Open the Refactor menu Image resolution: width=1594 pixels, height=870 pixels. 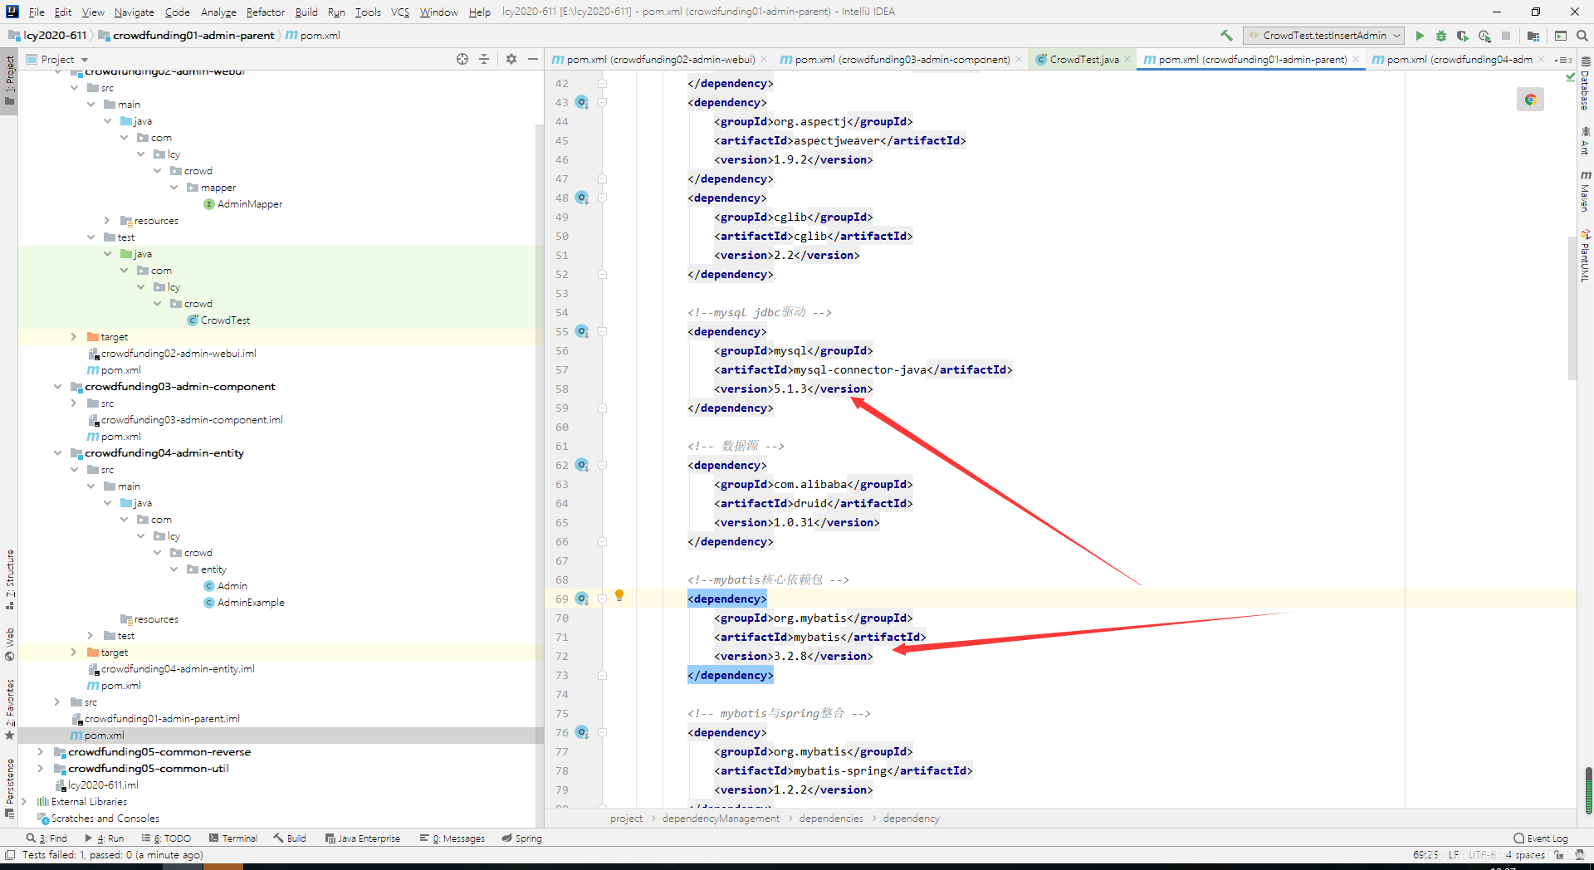click(x=265, y=12)
